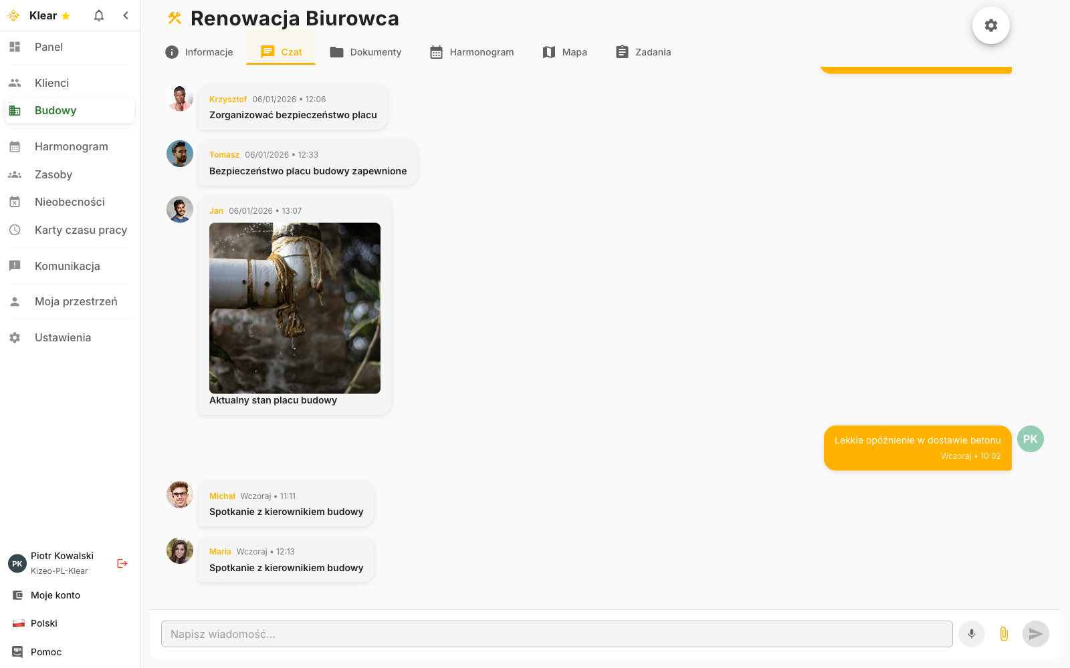Open Moje konto link
Viewport: 1070px width, 668px height.
pos(55,595)
